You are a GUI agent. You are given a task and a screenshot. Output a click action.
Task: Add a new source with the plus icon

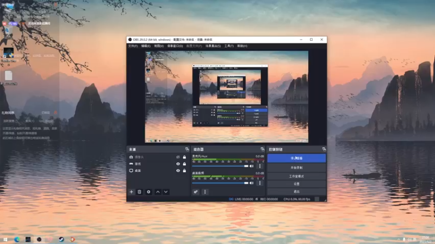click(131, 192)
